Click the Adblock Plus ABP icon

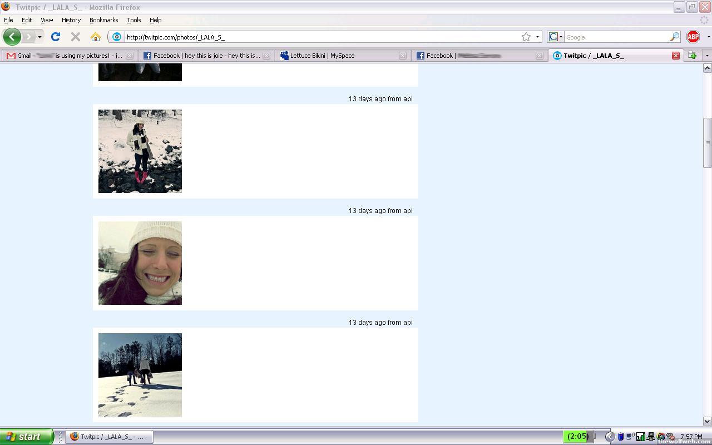pos(693,37)
